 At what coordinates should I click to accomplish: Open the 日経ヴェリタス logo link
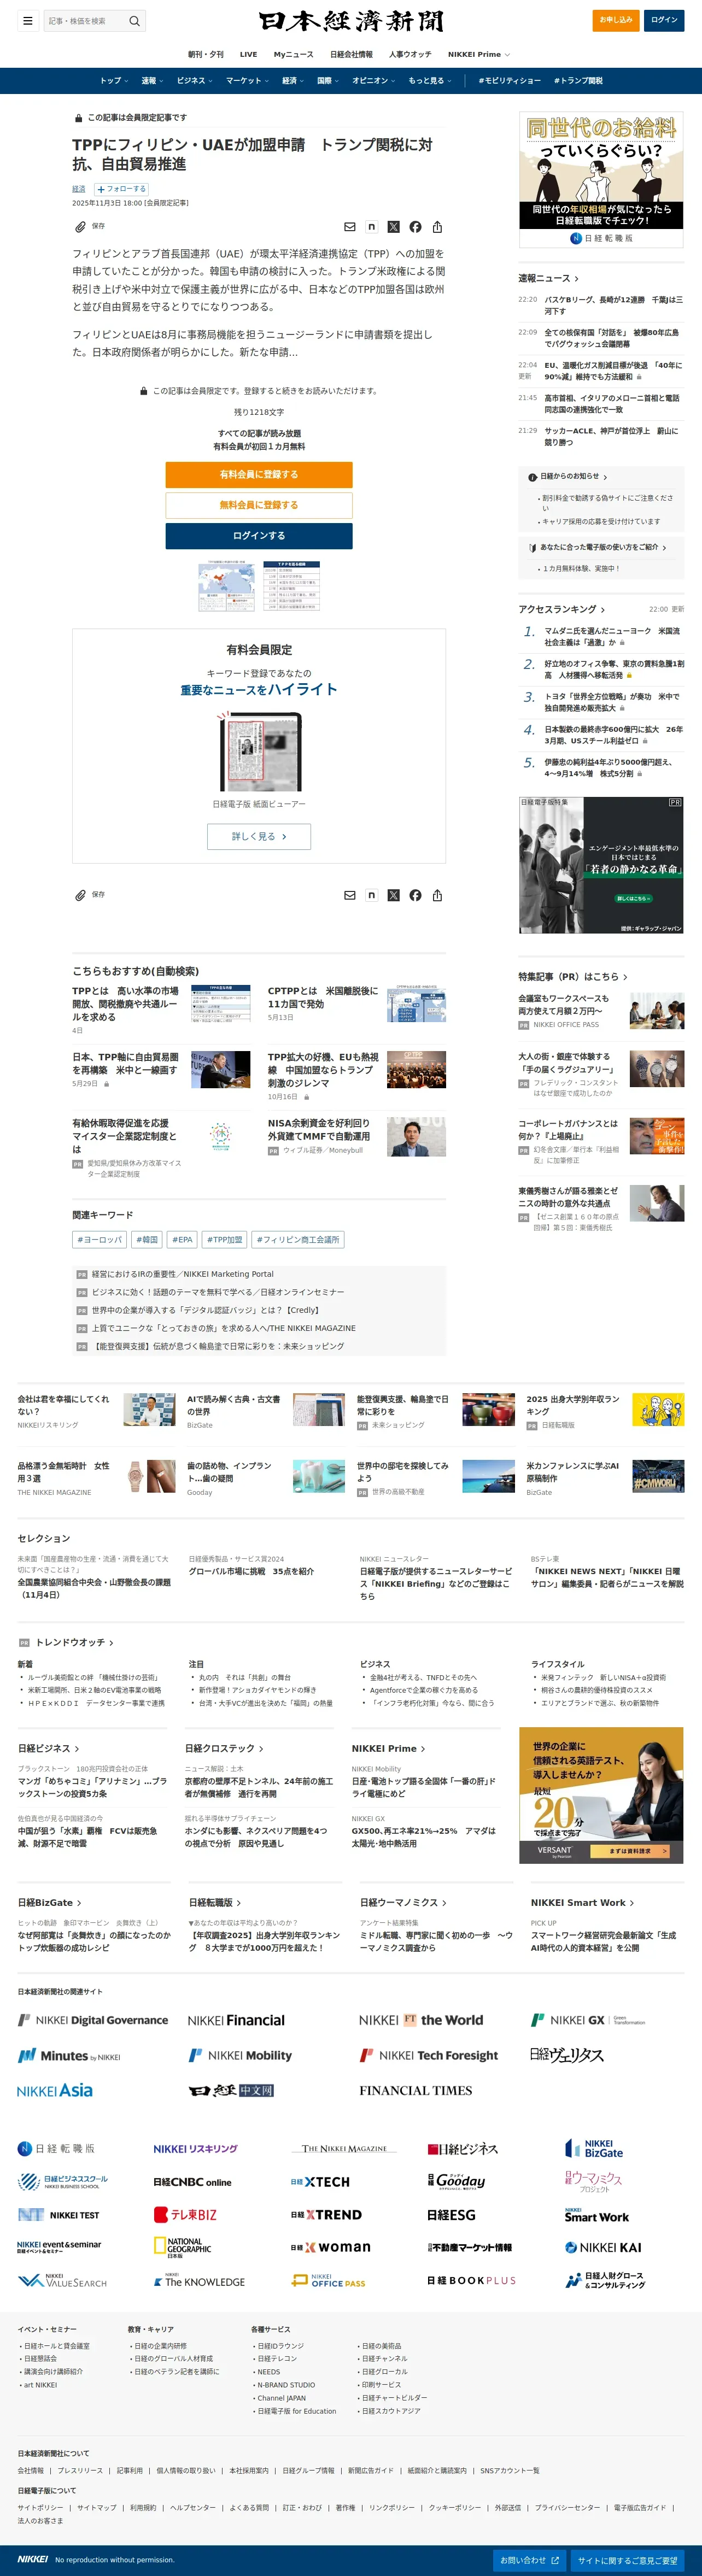click(x=567, y=2055)
